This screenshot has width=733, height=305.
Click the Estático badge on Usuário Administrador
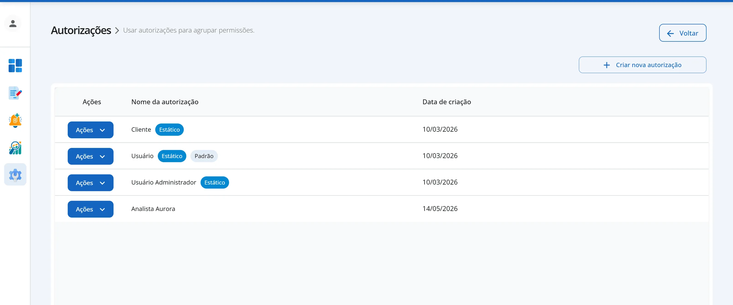coord(215,182)
